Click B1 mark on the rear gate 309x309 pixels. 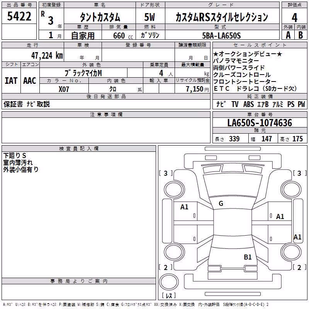[248, 257]
